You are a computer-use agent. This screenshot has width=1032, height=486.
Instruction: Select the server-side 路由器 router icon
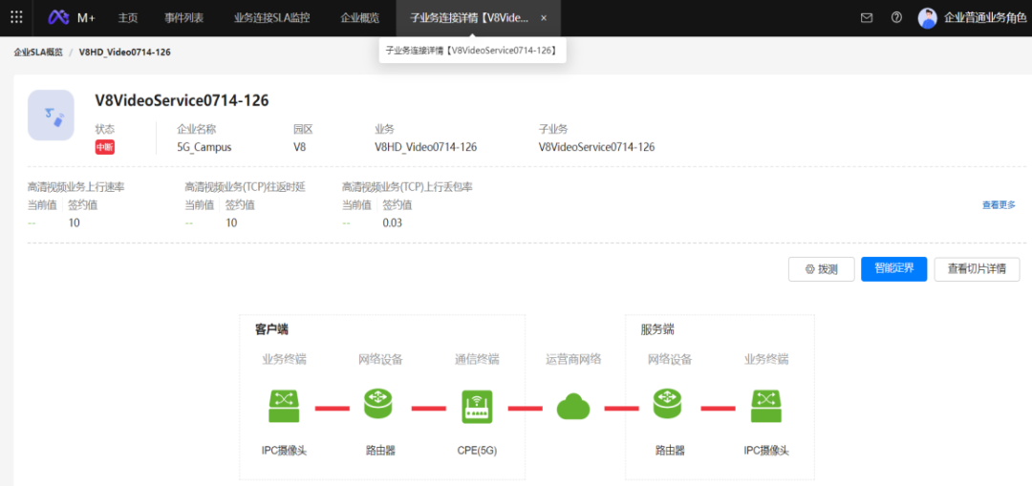669,406
